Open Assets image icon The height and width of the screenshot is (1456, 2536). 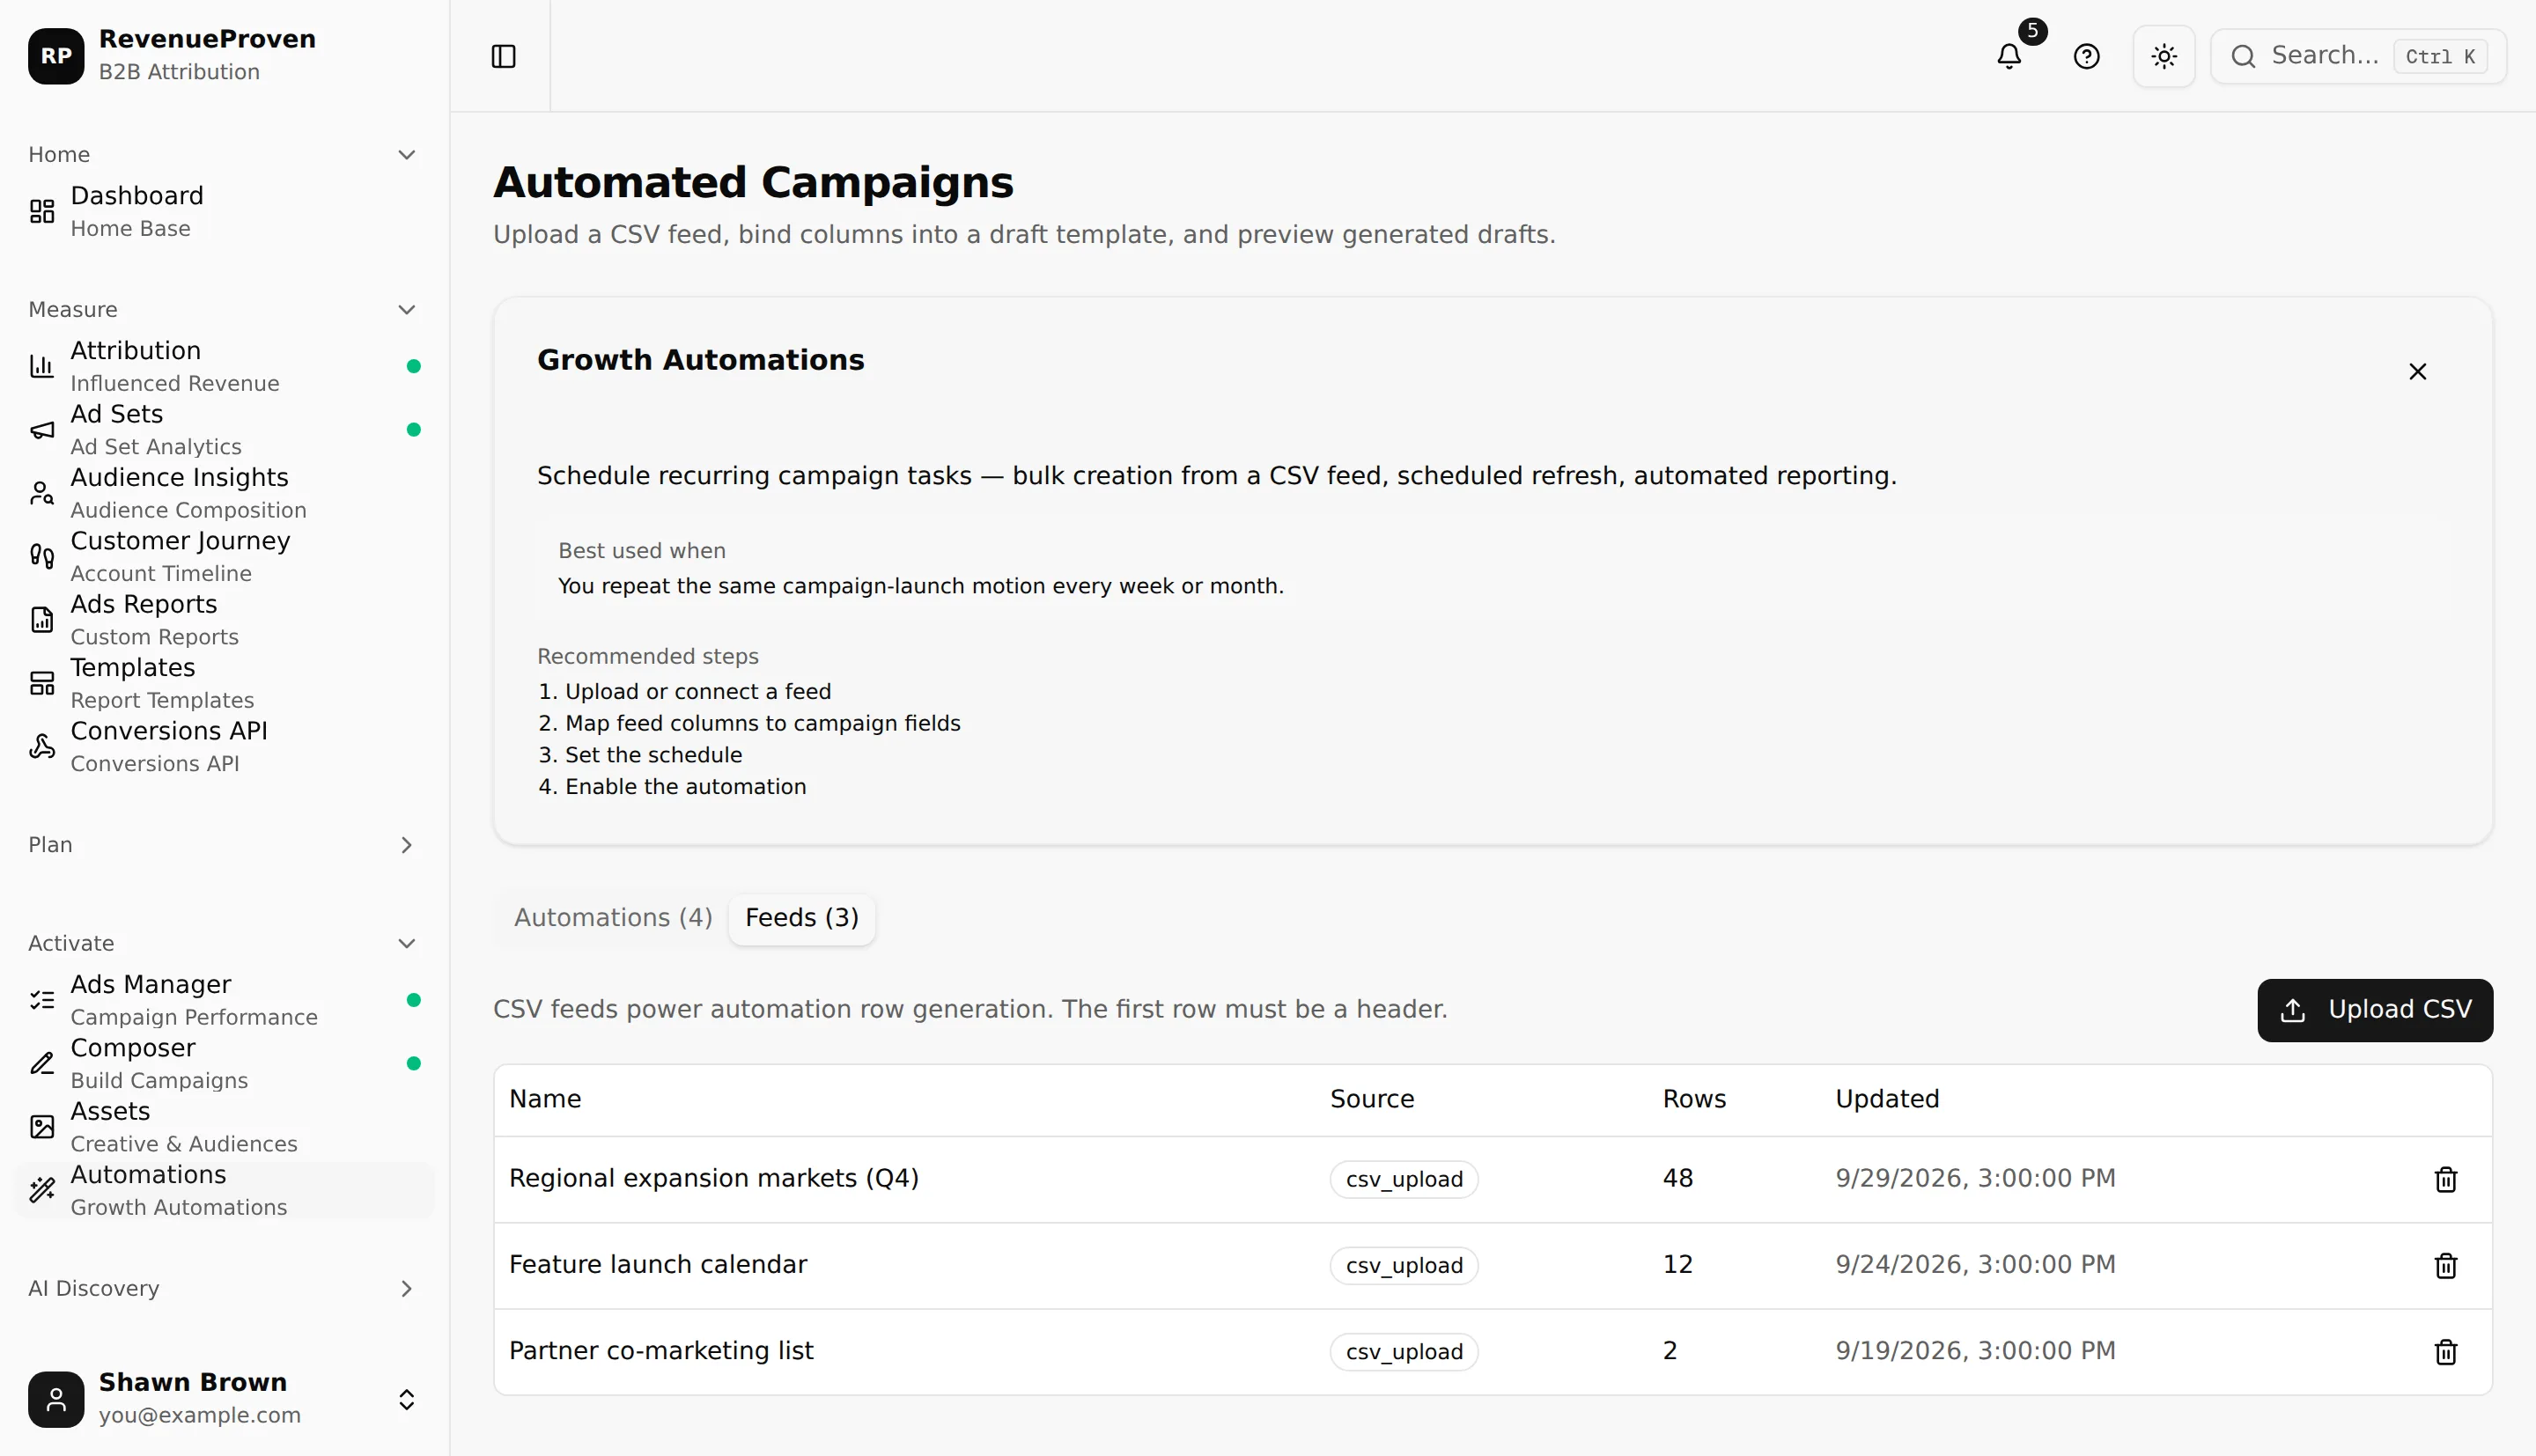coord(42,1127)
